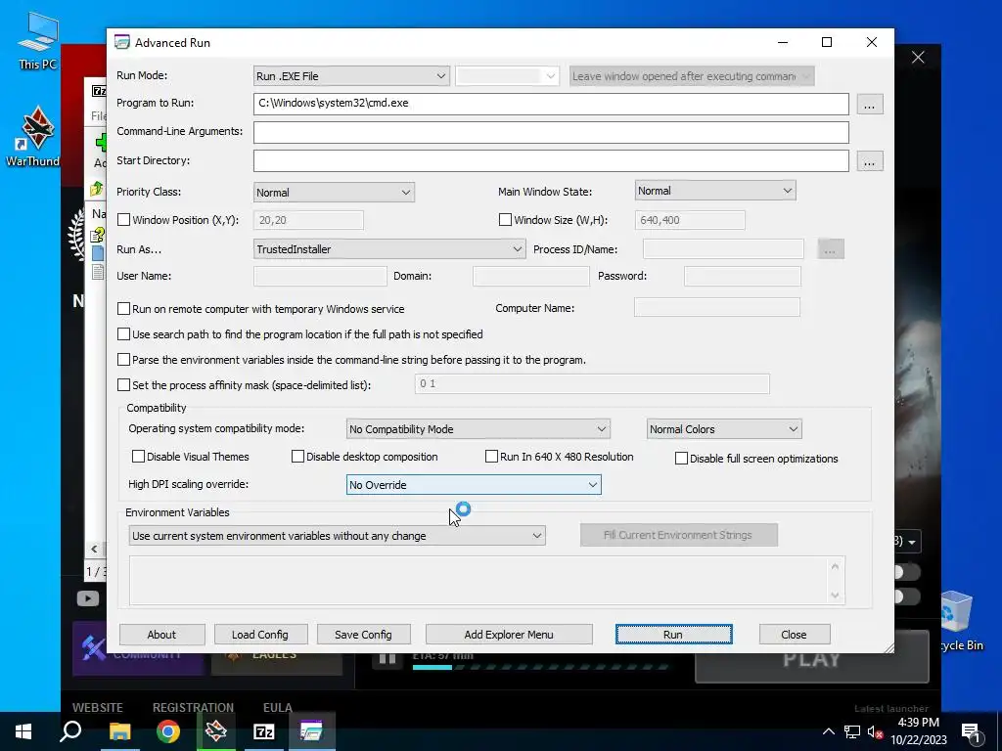Open the notification center icon
This screenshot has height=751, width=1002.
(x=972, y=731)
